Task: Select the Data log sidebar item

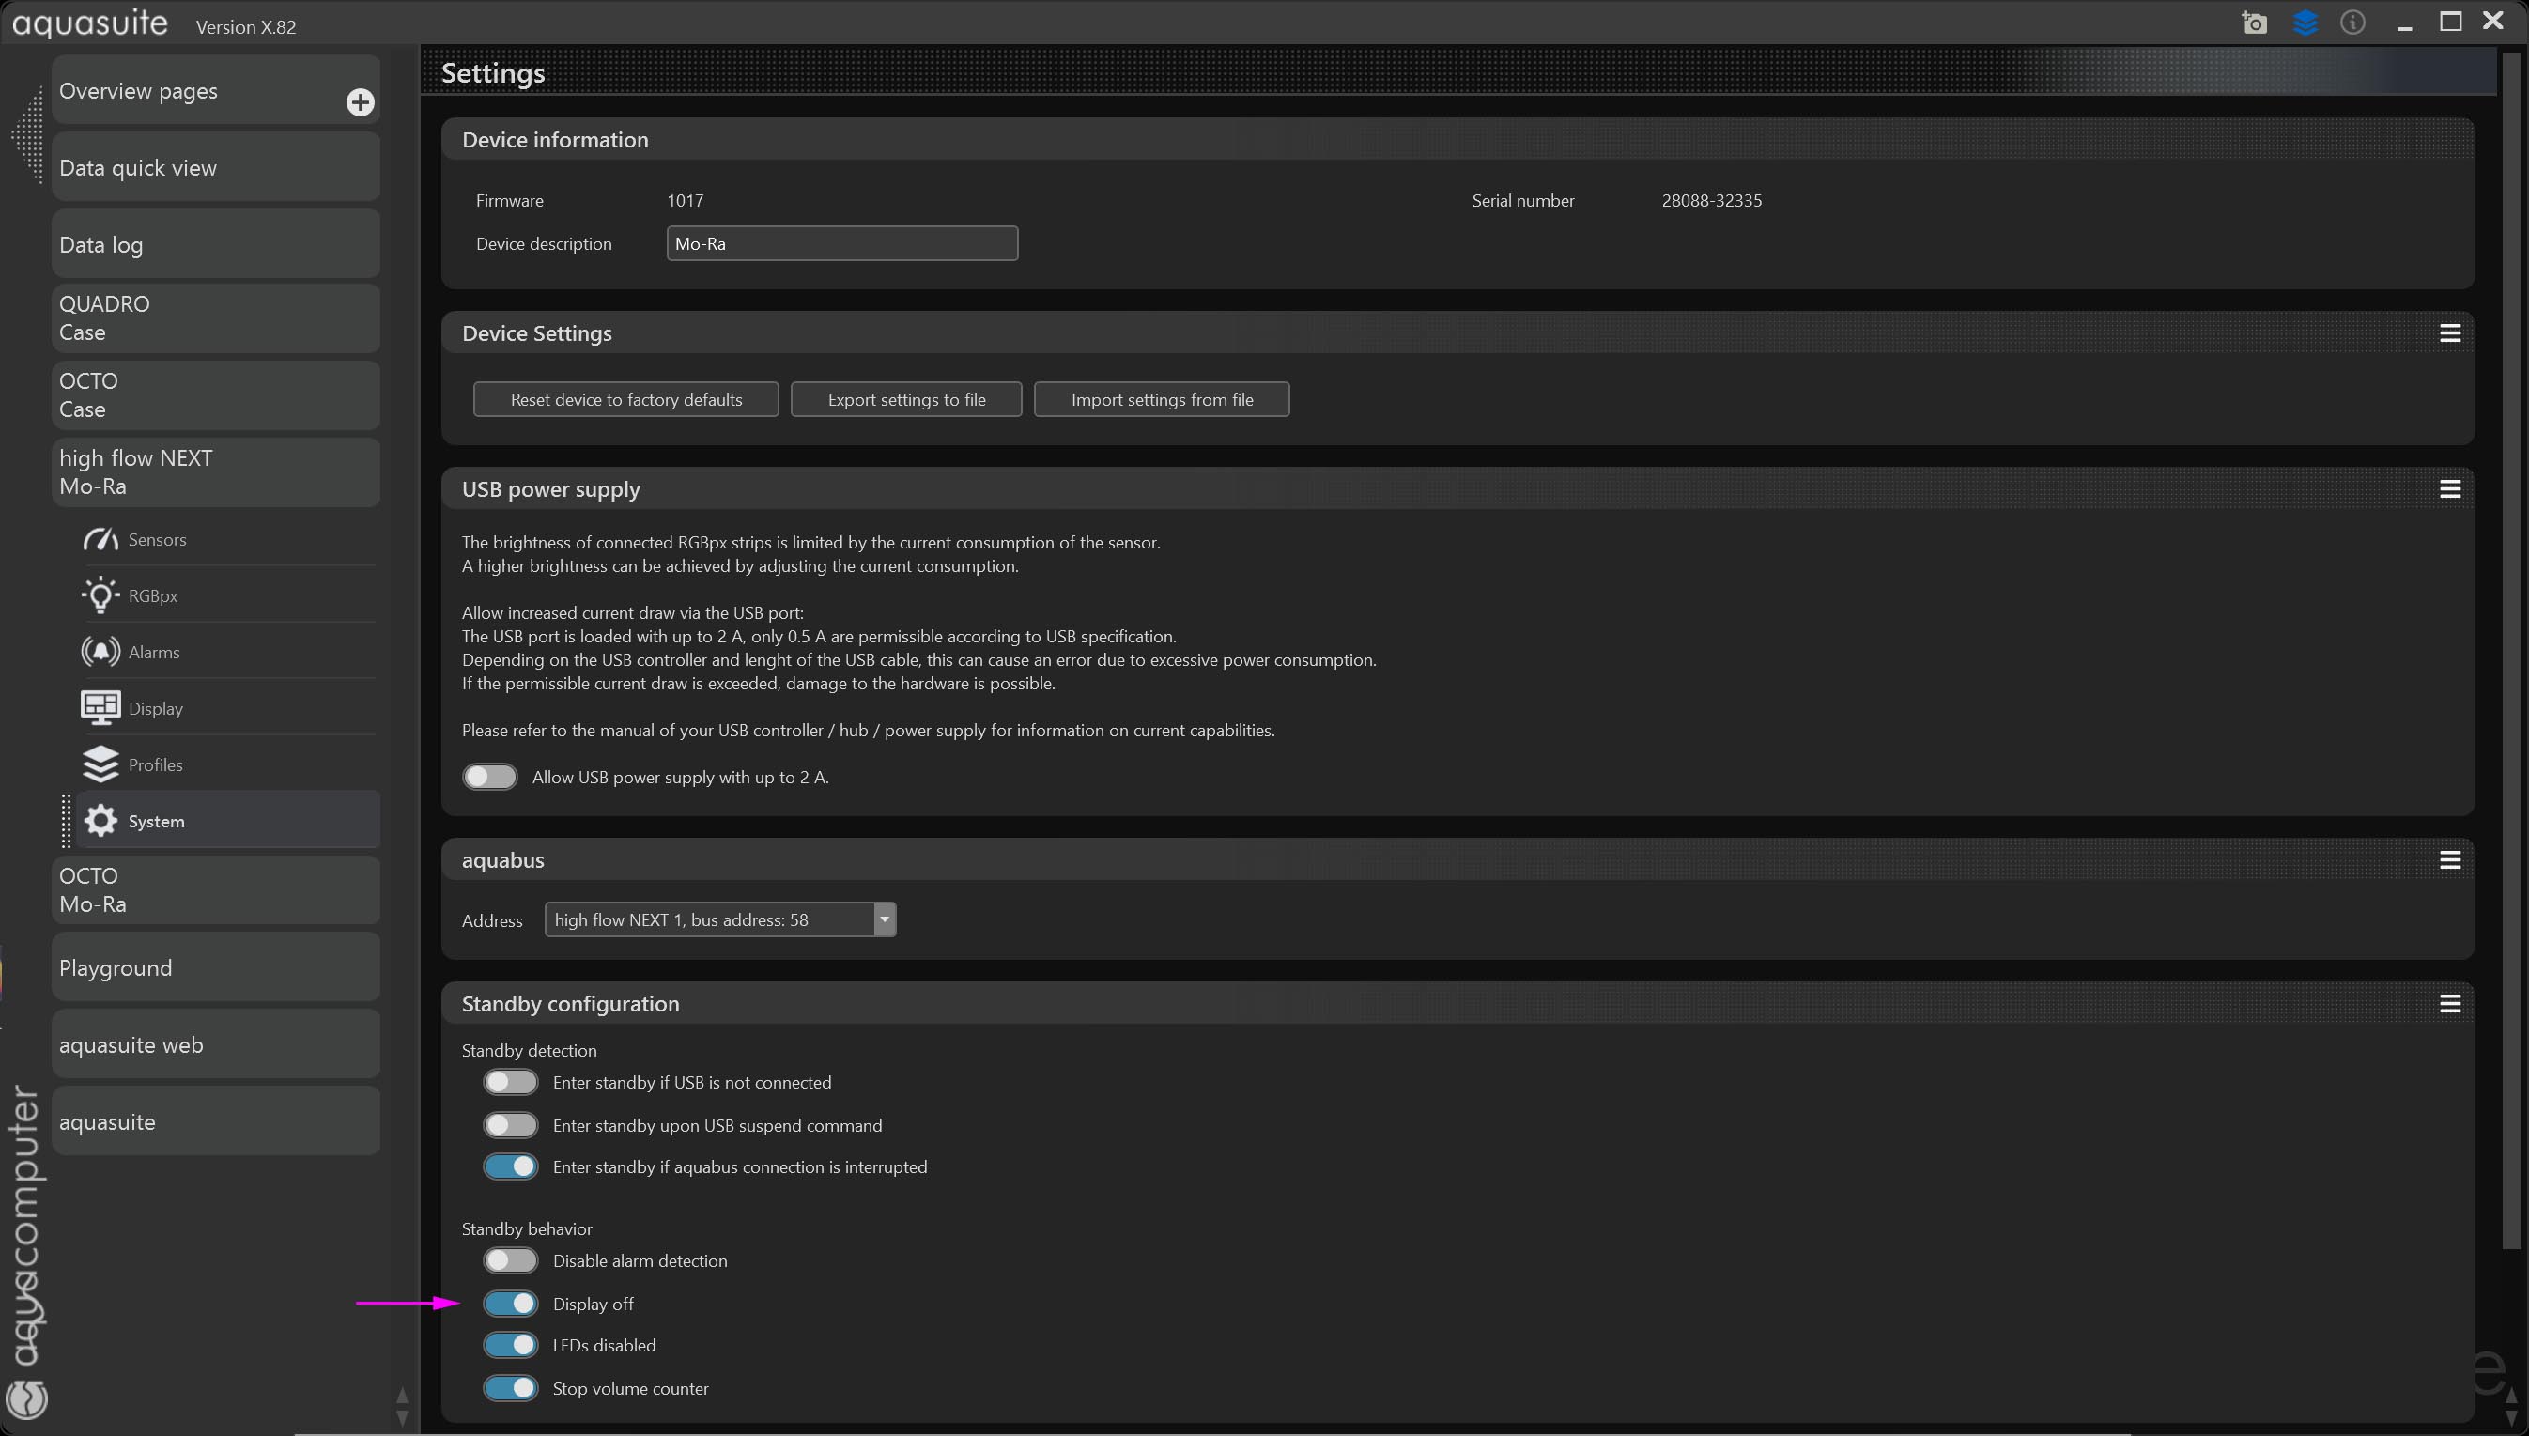Action: pos(215,244)
